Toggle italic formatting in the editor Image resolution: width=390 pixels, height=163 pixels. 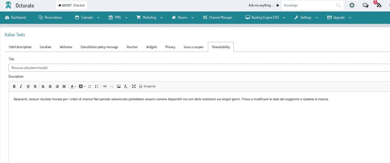(21, 86)
